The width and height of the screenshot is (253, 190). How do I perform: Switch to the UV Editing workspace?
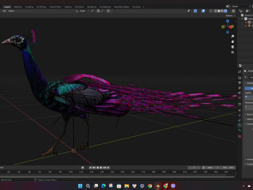41,7
